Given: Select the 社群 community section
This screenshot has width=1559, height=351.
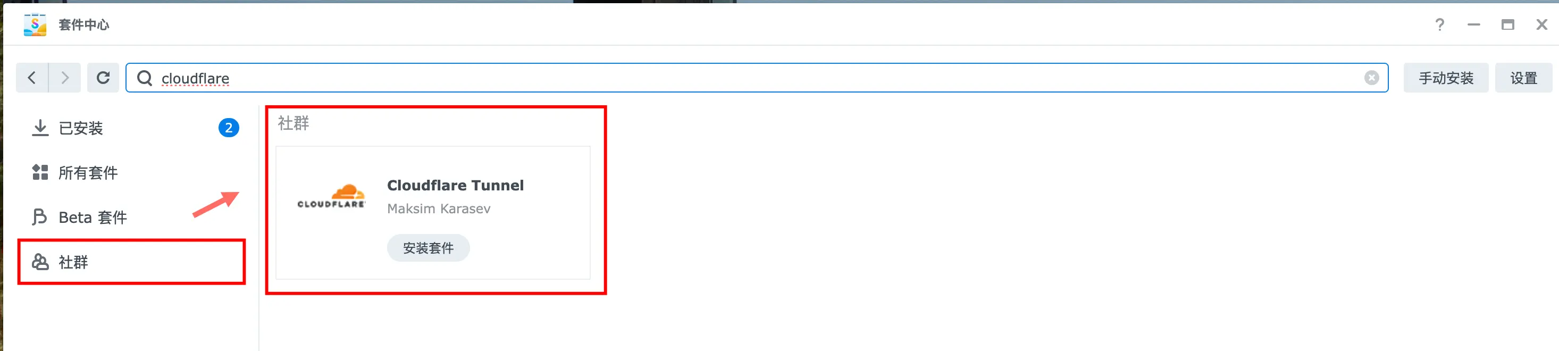Looking at the screenshot, I should [x=132, y=262].
